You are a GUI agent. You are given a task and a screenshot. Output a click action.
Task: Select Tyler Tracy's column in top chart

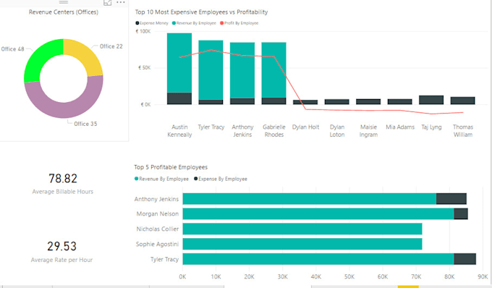point(211,70)
